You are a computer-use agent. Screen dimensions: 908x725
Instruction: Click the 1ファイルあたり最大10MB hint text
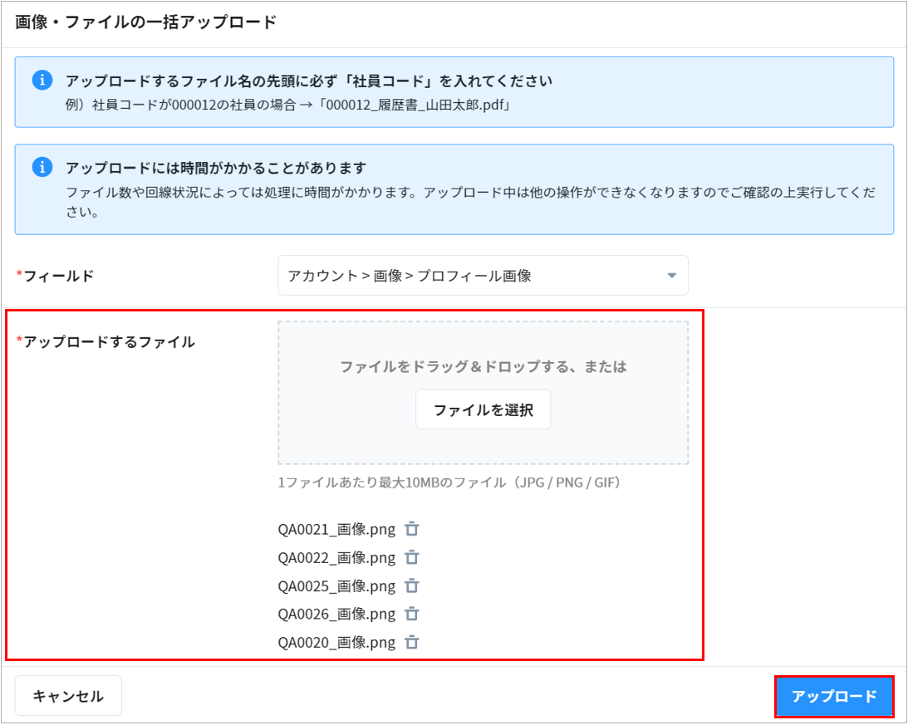pos(449,483)
